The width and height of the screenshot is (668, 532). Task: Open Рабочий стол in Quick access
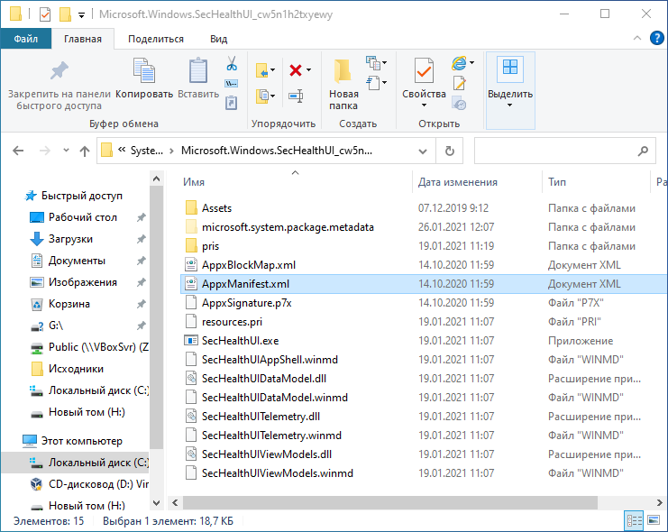pyautogui.click(x=83, y=217)
